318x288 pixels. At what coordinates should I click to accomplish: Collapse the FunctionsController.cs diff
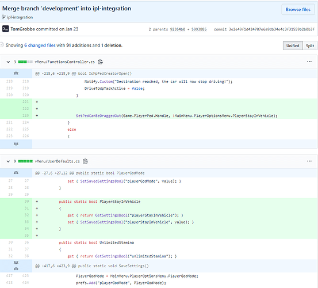tap(8, 62)
